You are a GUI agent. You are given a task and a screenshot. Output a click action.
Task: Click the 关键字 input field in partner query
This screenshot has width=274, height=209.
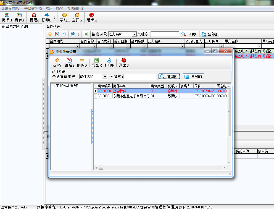(x=139, y=77)
